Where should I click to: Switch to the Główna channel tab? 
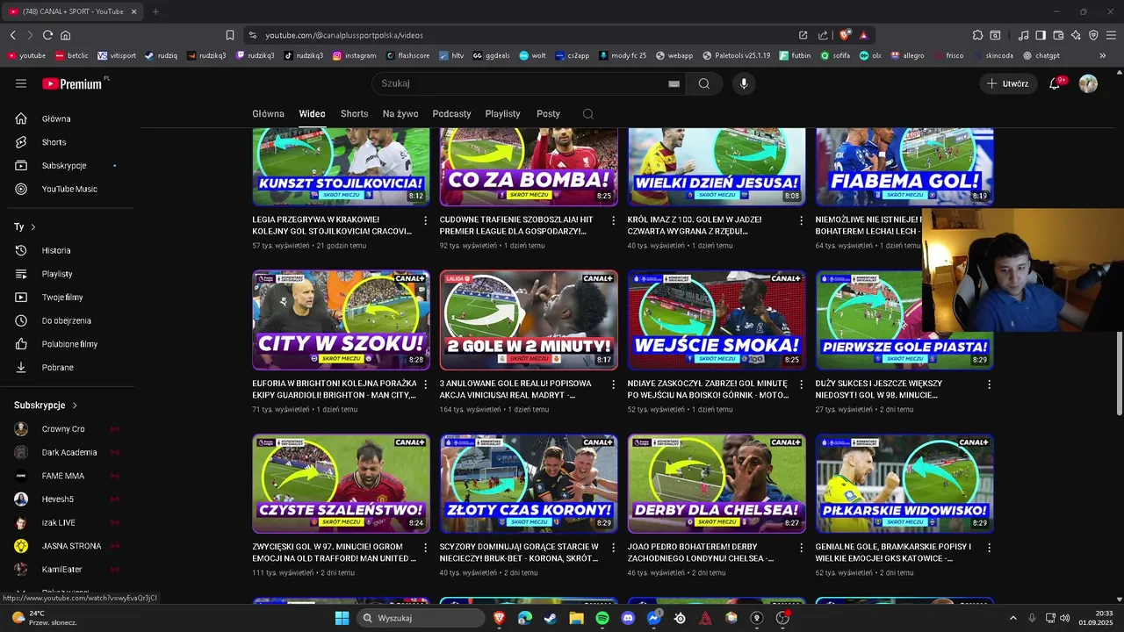coord(269,114)
